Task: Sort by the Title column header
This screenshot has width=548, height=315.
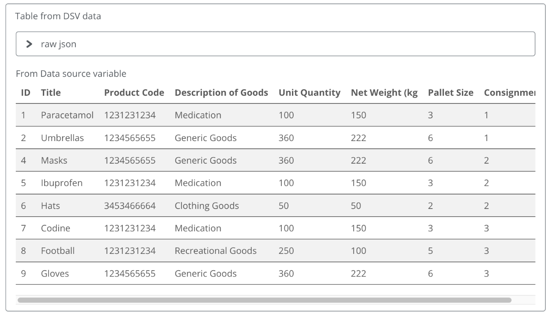Action: coord(51,93)
